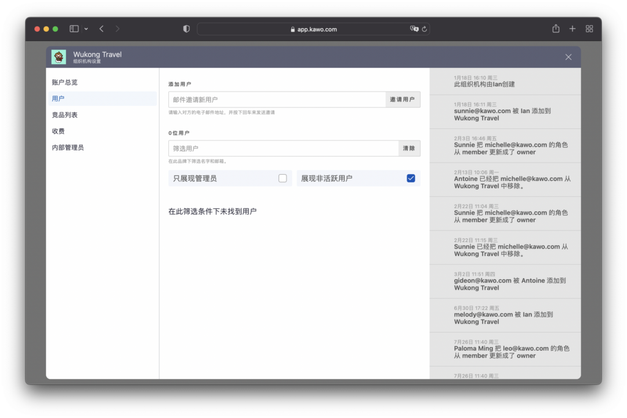Image resolution: width=627 pixels, height=418 pixels.
Task: Open the sidebar dropdown chevron in Safari
Action: click(86, 29)
